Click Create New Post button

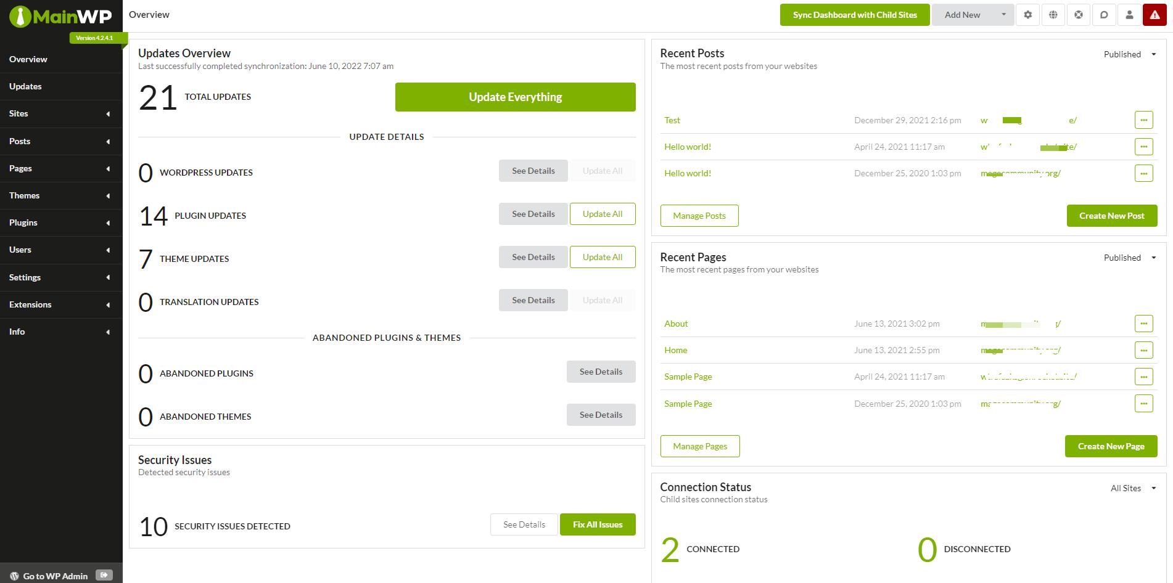(1112, 216)
